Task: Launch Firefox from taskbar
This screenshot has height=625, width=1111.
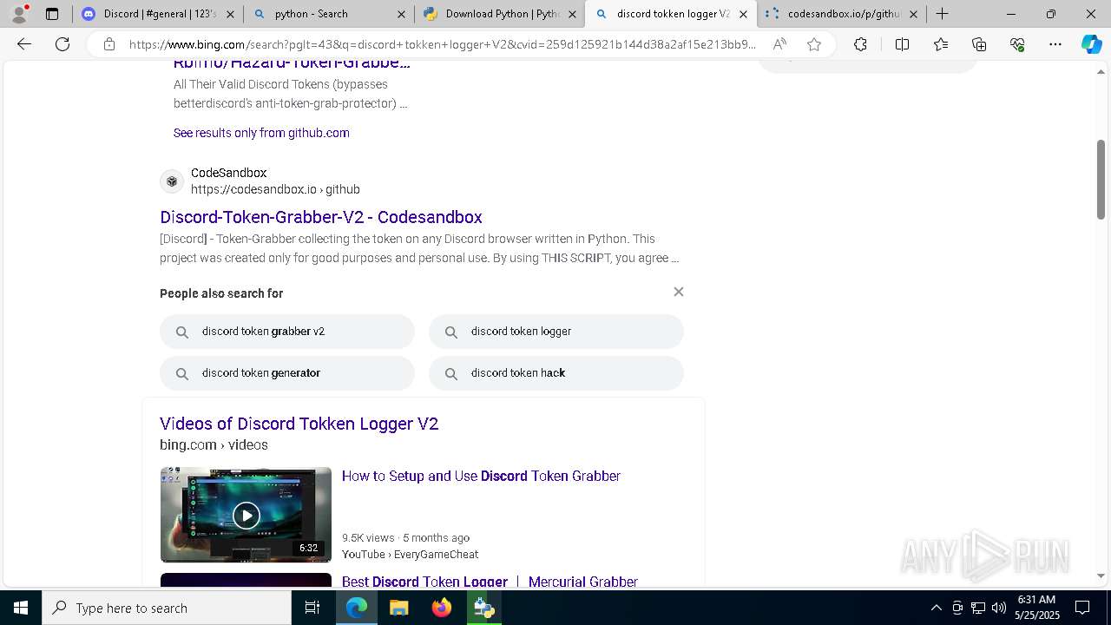Action: click(441, 608)
